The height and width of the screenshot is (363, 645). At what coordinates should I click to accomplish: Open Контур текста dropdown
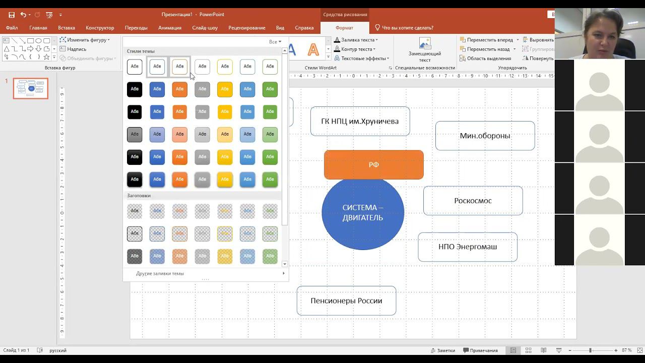pos(355,49)
